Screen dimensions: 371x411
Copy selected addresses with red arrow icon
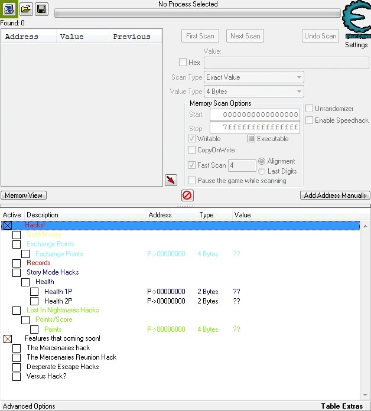point(171,180)
